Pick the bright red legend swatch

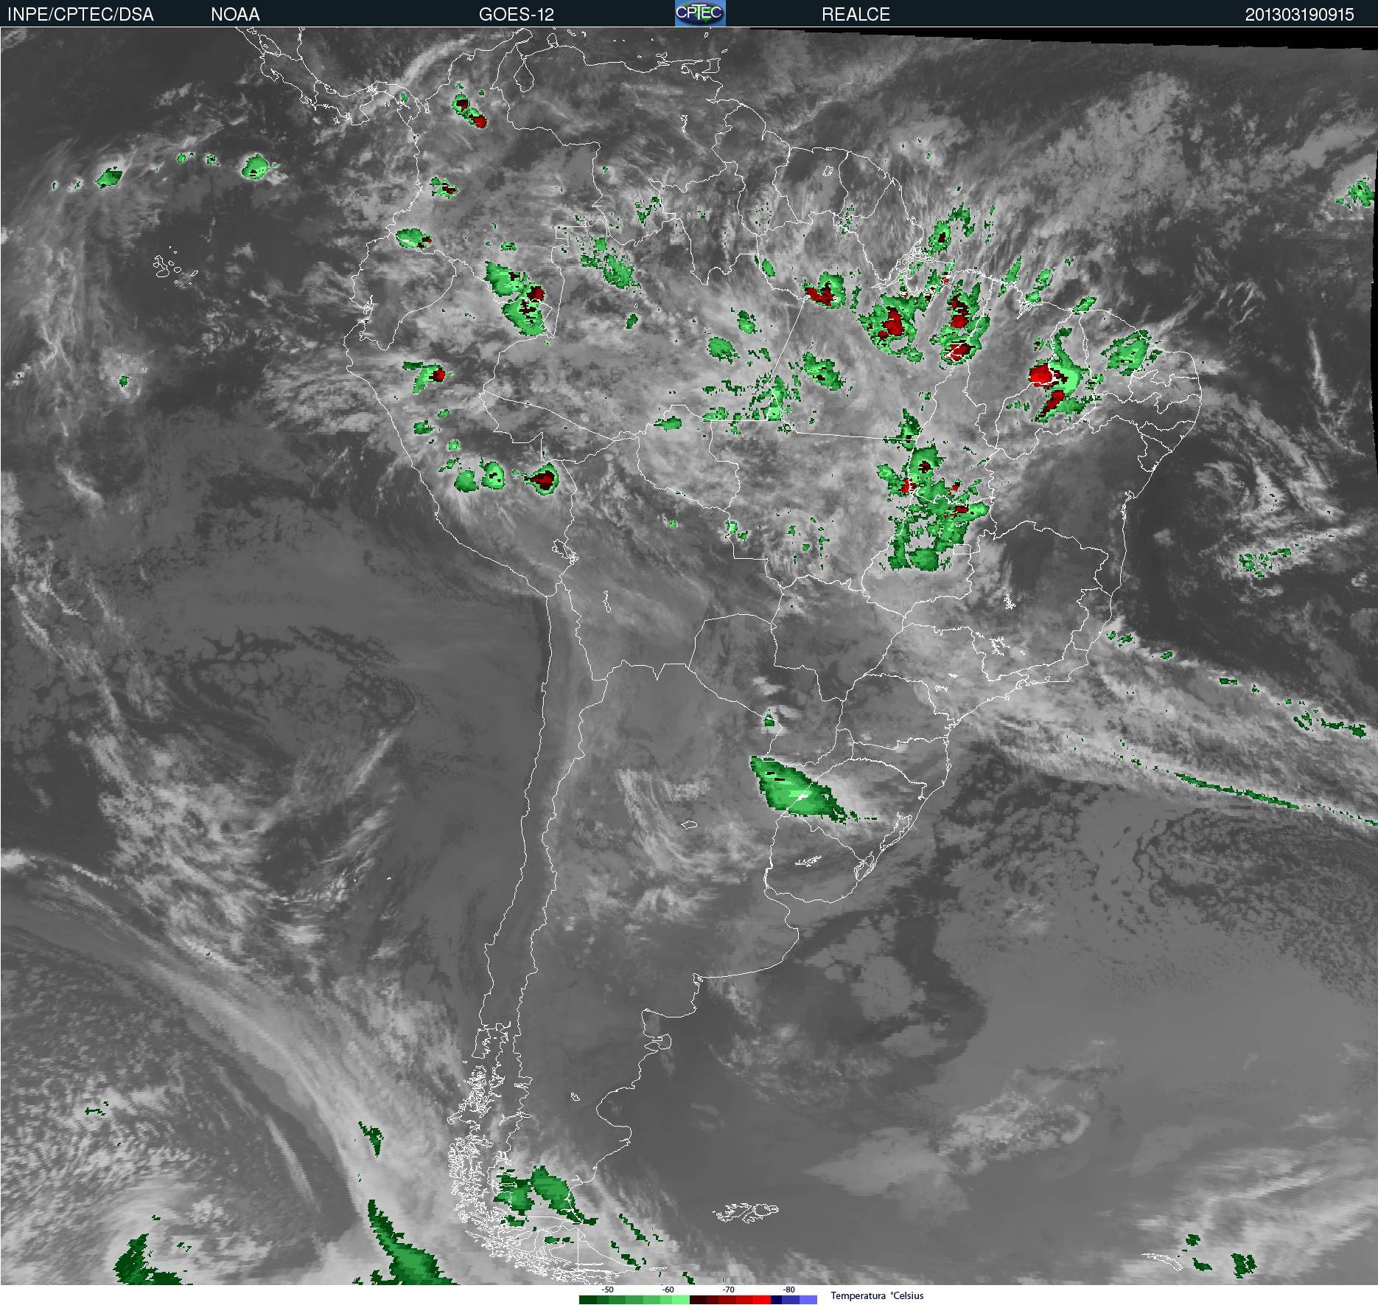point(762,1300)
